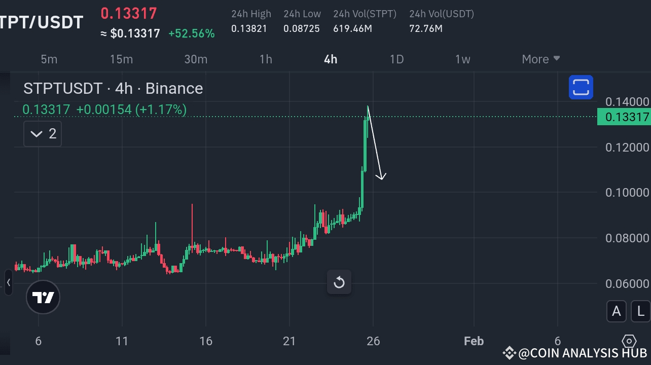
Task: Open the More menu chevron arrow
Action: click(x=557, y=59)
